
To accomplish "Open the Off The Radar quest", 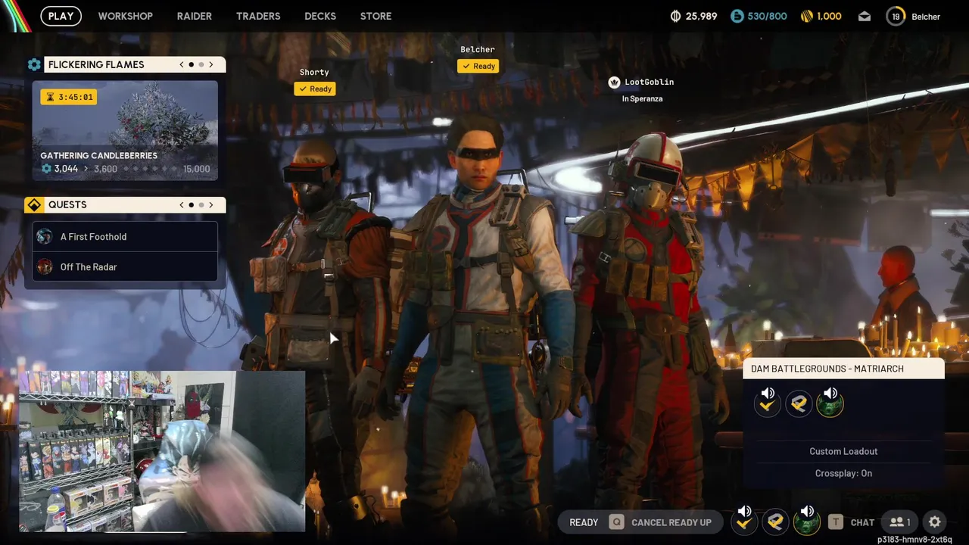I will pyautogui.click(x=125, y=266).
